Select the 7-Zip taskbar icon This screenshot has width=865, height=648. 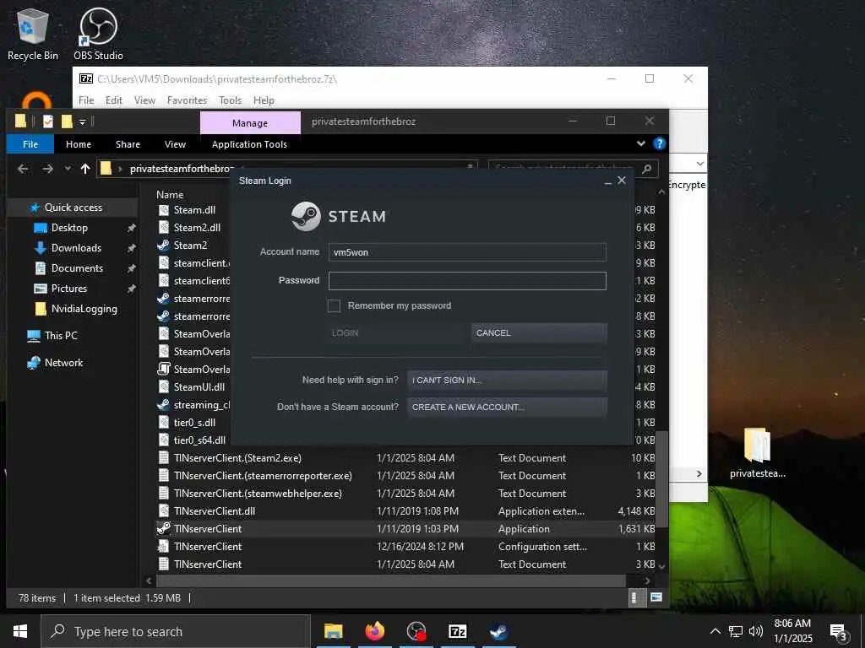click(x=457, y=631)
